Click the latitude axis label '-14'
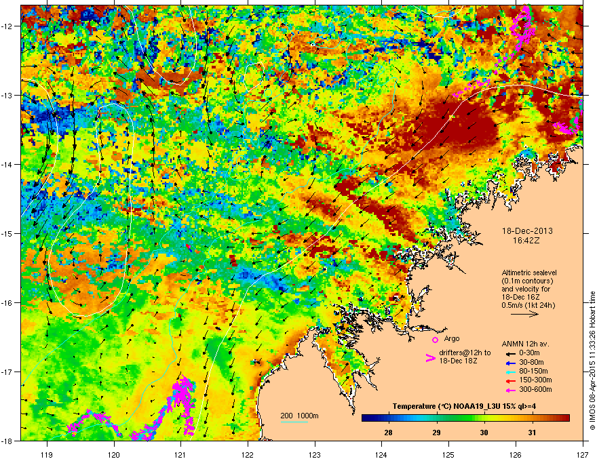Image resolution: width=597 pixels, height=461 pixels. tap(7, 165)
